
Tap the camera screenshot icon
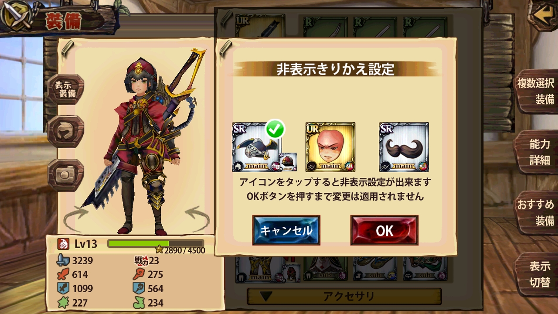point(66,174)
